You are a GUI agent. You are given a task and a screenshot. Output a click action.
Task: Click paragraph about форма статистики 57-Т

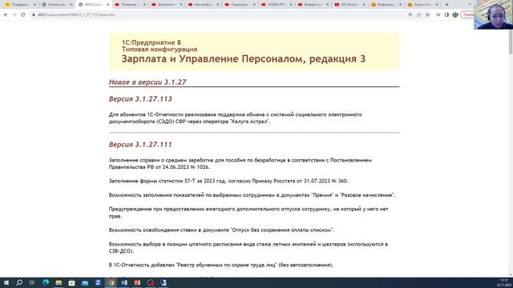(228, 181)
